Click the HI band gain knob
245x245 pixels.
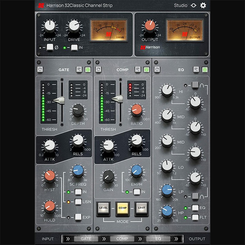[x=195, y=103]
